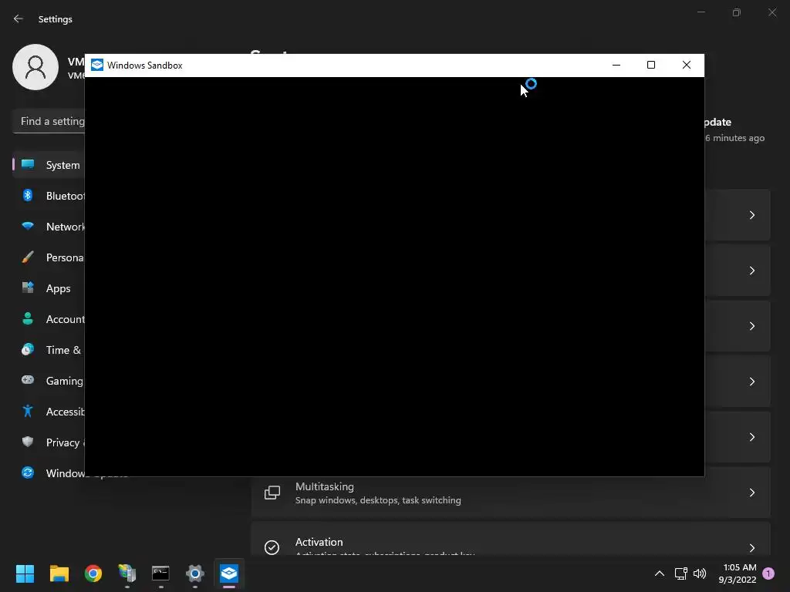
Task: Open Activation settings row
Action: (x=511, y=539)
